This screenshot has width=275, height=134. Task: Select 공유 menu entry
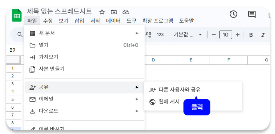[84, 87]
